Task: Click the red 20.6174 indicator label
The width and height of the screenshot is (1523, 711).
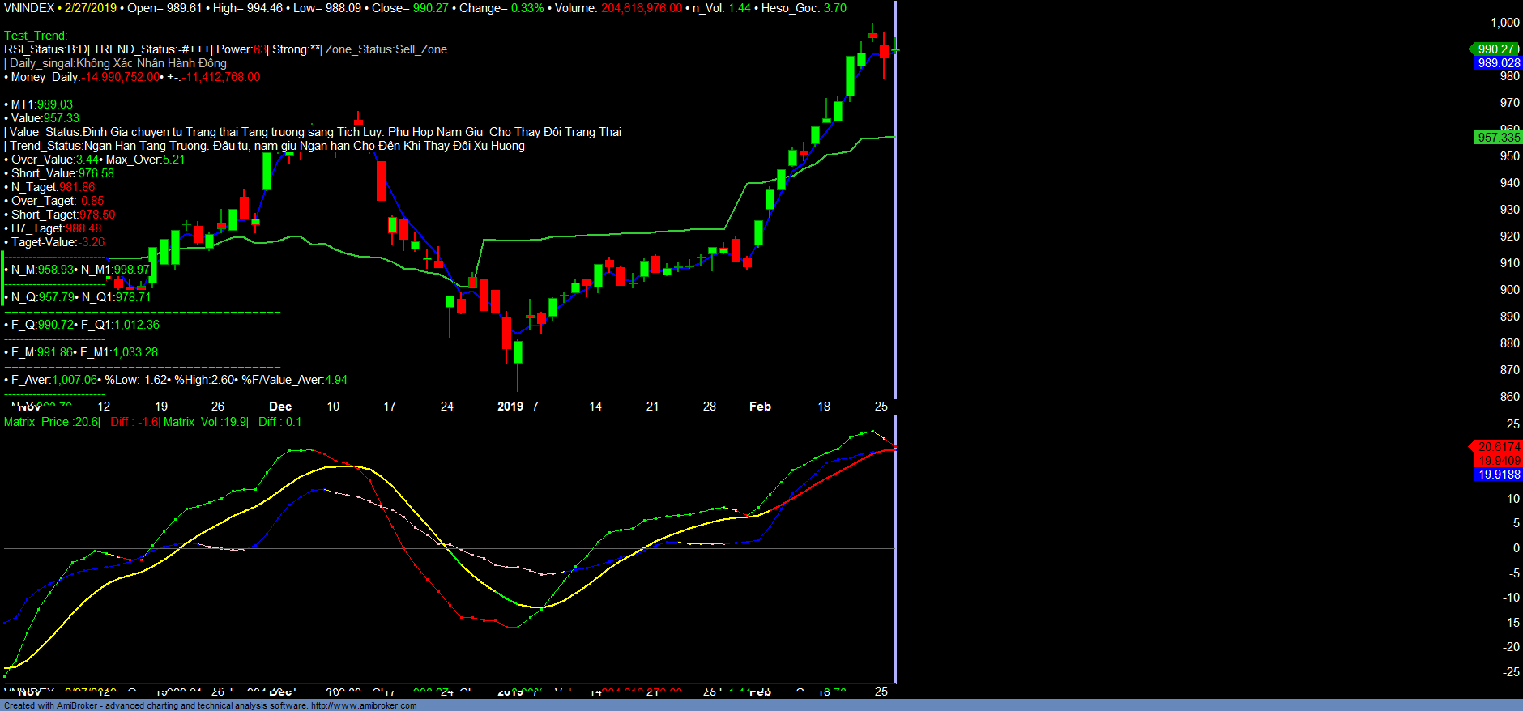Action: 1498,447
